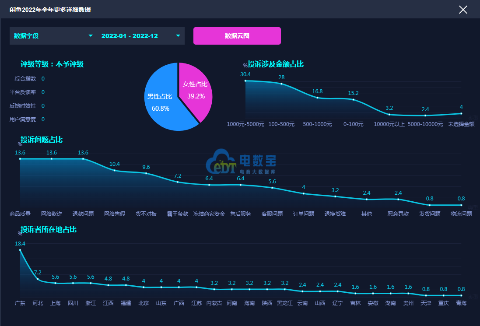This screenshot has height=326, width=480.
Task: Click the 内蒙古 region label
Action: [x=214, y=303]
